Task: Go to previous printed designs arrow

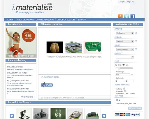Action: [x=12, y=116]
